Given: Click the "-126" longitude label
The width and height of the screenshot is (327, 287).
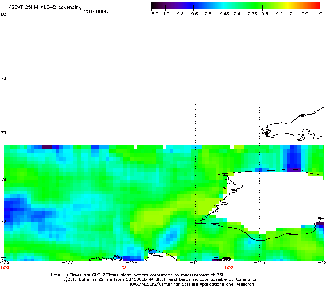Looking at the screenshot, I should [196, 263].
